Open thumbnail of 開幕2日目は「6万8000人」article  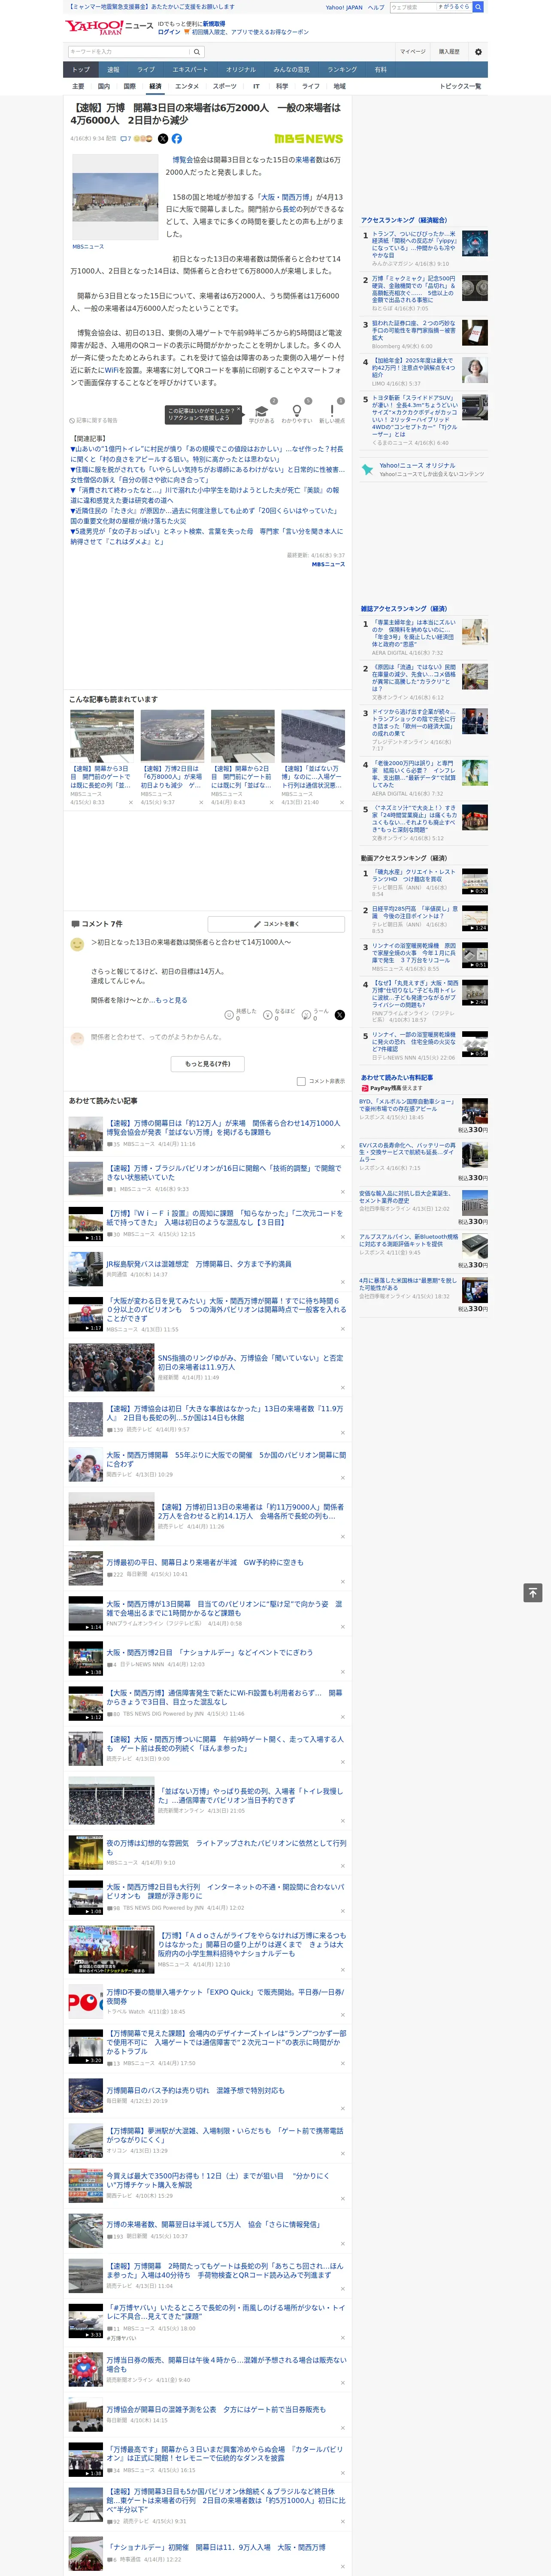(172, 736)
